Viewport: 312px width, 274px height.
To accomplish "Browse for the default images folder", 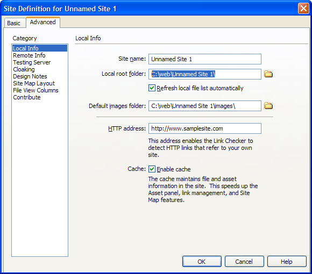I will coord(268,106).
